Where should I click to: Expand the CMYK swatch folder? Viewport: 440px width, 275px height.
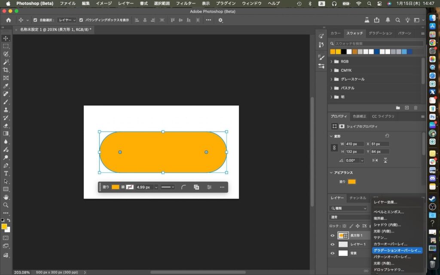point(332,70)
